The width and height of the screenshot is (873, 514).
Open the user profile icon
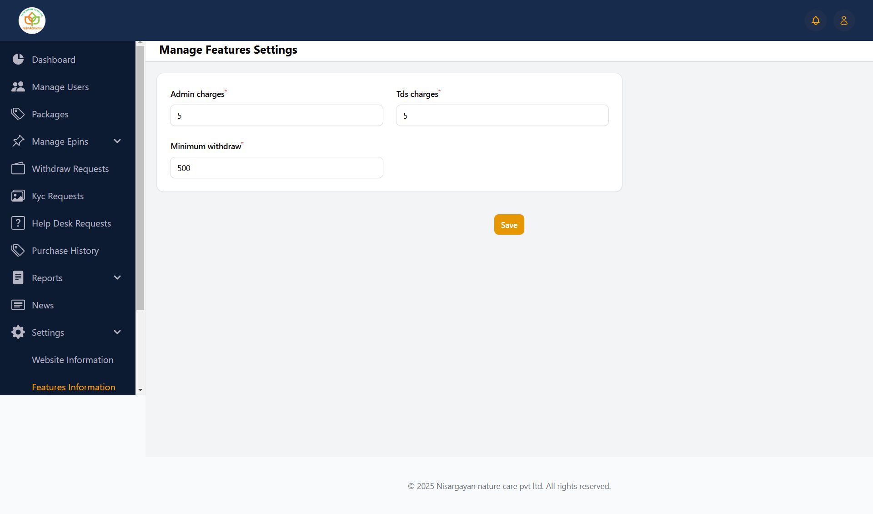(844, 20)
